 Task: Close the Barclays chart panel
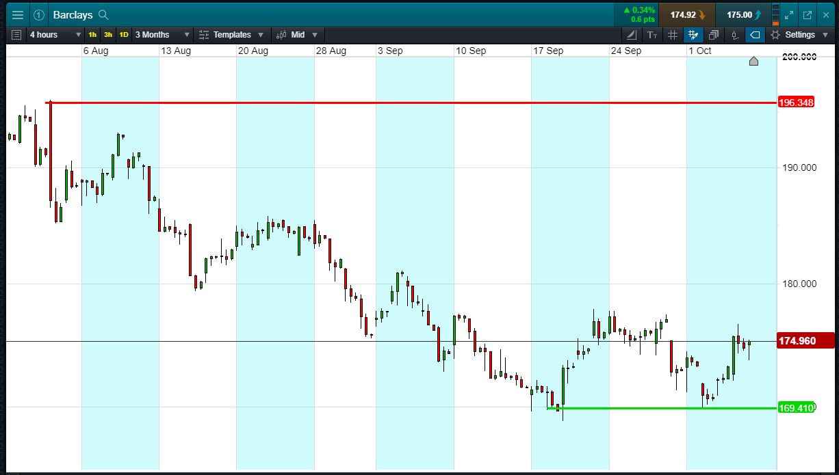pos(825,14)
